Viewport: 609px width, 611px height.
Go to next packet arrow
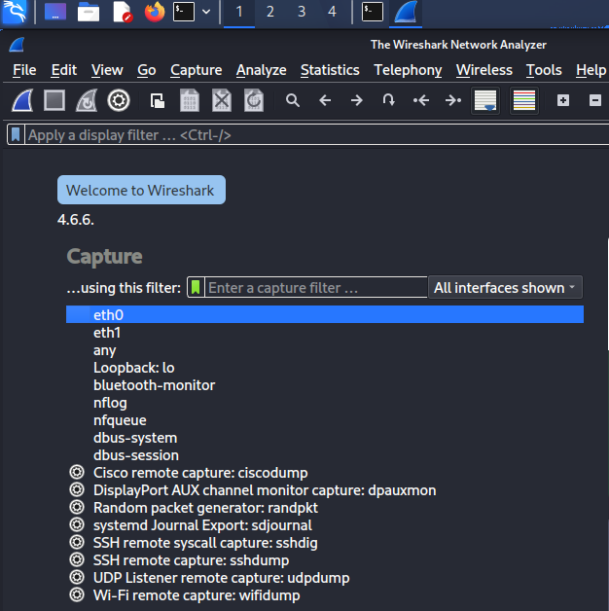tap(356, 100)
